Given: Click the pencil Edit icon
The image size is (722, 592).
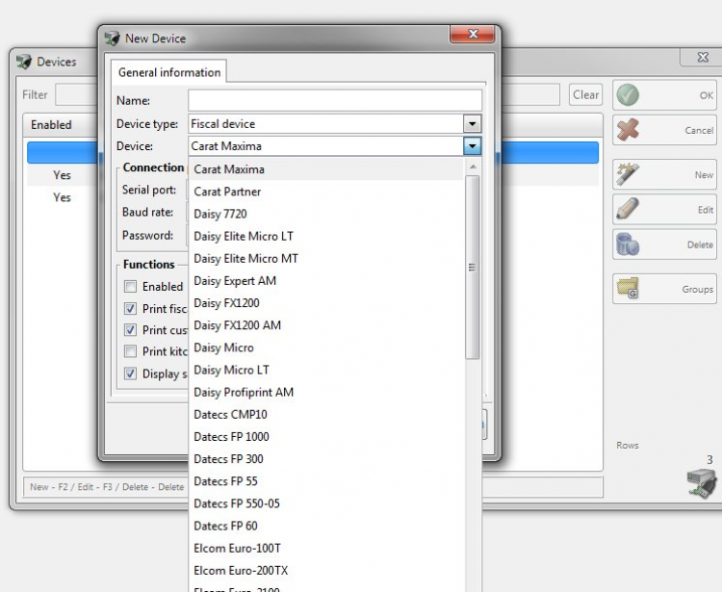Looking at the screenshot, I should (x=628, y=209).
